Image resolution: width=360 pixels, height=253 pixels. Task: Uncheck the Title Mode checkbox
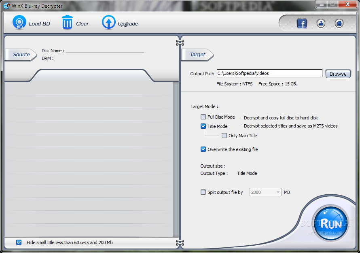(203, 126)
